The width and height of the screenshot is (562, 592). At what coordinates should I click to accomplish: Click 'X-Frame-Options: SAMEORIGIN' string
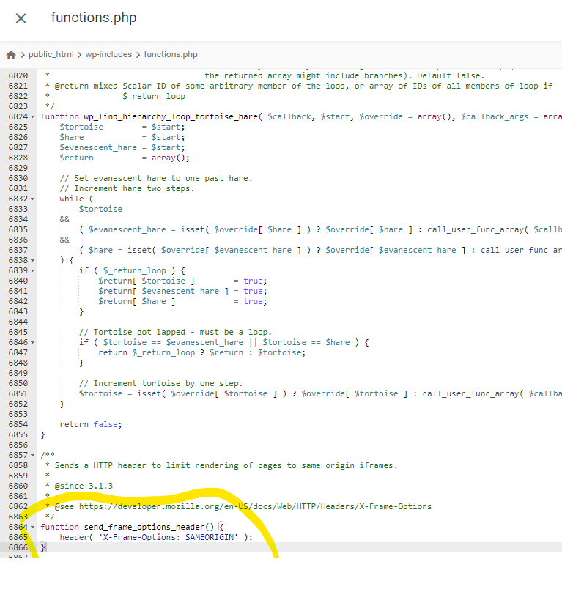pyautogui.click(x=169, y=537)
